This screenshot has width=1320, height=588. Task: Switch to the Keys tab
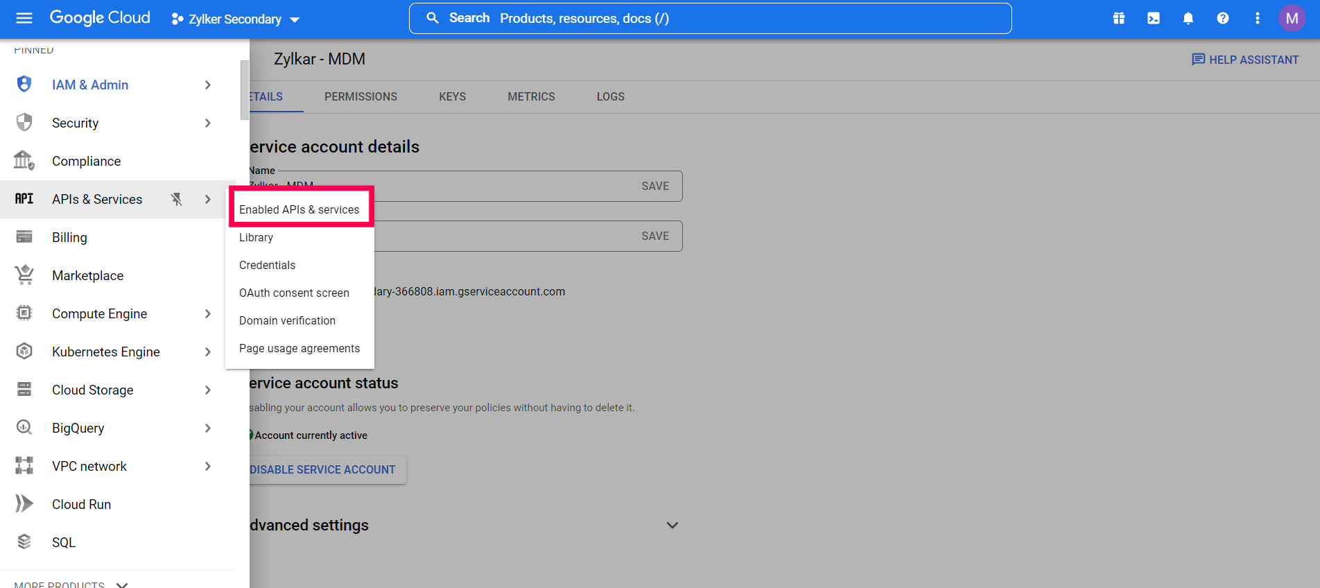(x=452, y=96)
